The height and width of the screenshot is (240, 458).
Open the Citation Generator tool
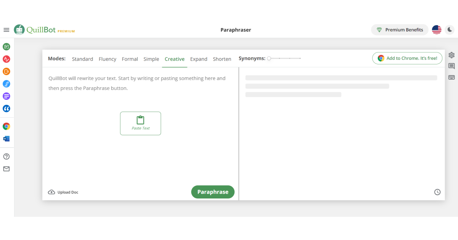6,109
